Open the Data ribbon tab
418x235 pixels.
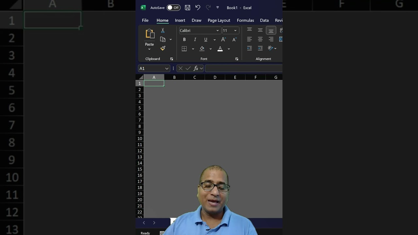(x=264, y=20)
